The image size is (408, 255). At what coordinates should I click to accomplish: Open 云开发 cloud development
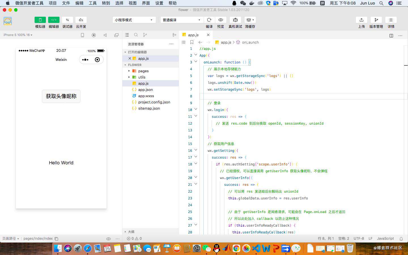pyautogui.click(x=81, y=20)
